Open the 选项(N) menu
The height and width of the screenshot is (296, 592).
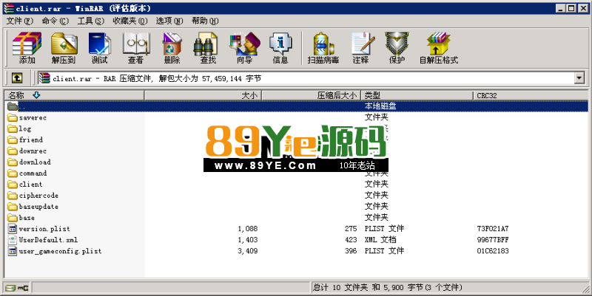tap(169, 21)
